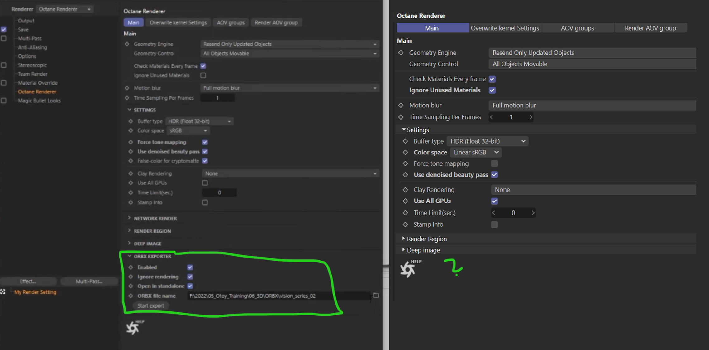Image resolution: width=709 pixels, height=350 pixels.
Task: Click keyframe diamond beside ORBX file name
Action: coord(131,296)
